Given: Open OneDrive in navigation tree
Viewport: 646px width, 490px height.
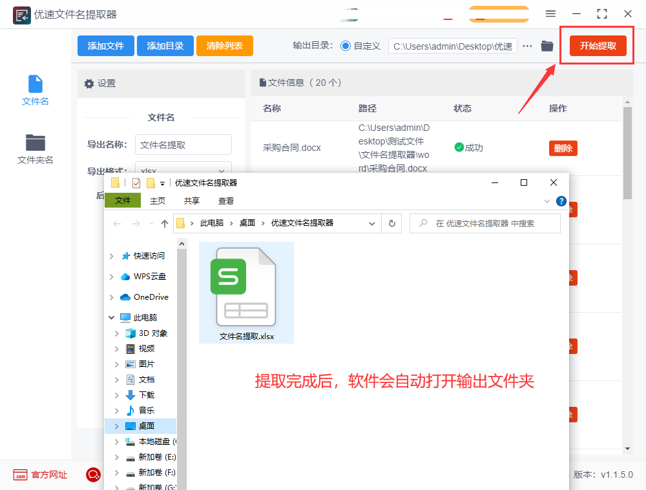Looking at the screenshot, I should click(144, 297).
